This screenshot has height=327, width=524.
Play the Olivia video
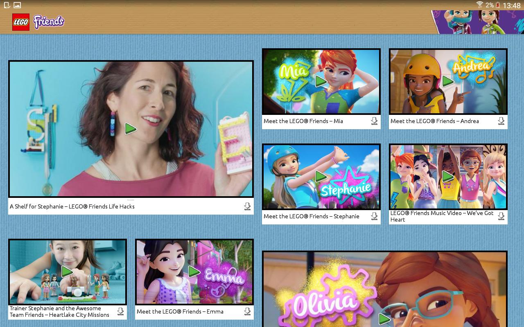(x=384, y=319)
